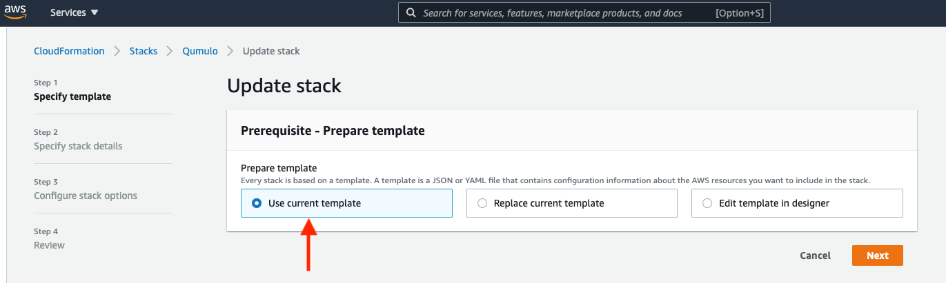Click chevron after Stacks breadcrumb
Viewport: 946px width, 283px height.
[x=170, y=51]
